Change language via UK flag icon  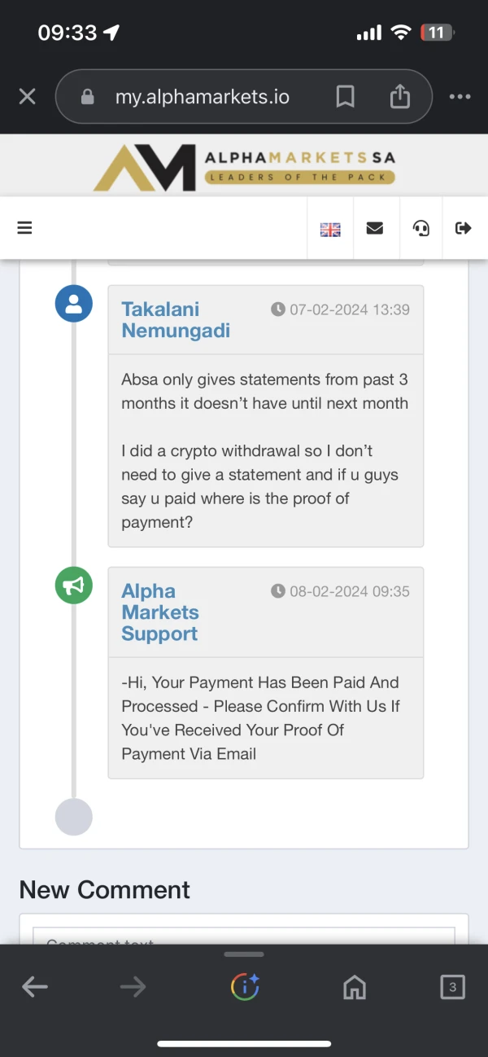pyautogui.click(x=330, y=230)
